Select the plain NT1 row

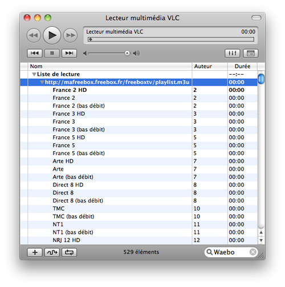(139, 224)
